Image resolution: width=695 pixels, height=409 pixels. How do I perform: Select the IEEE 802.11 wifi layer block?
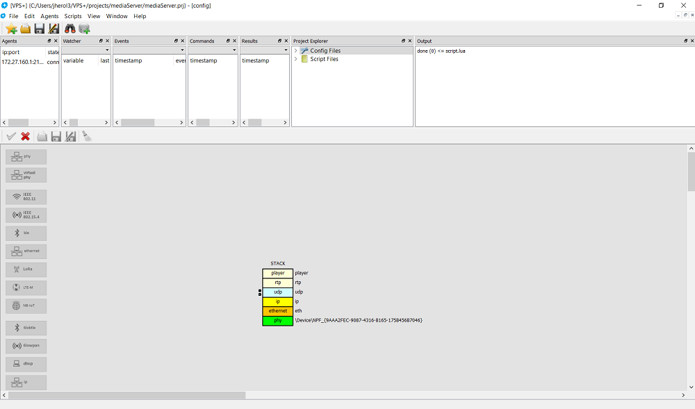(x=26, y=197)
